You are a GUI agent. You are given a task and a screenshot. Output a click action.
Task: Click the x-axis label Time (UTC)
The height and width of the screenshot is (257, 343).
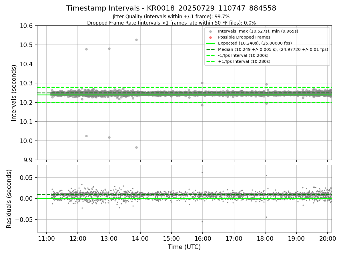point(184,247)
